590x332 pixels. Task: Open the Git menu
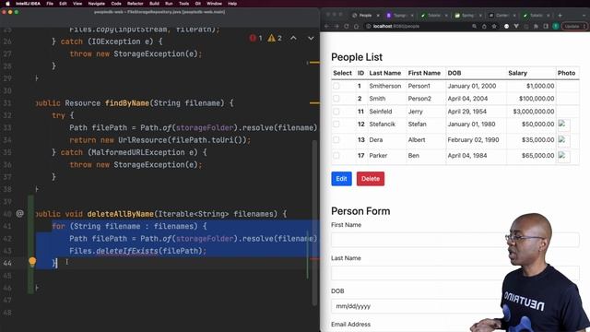(198, 4)
